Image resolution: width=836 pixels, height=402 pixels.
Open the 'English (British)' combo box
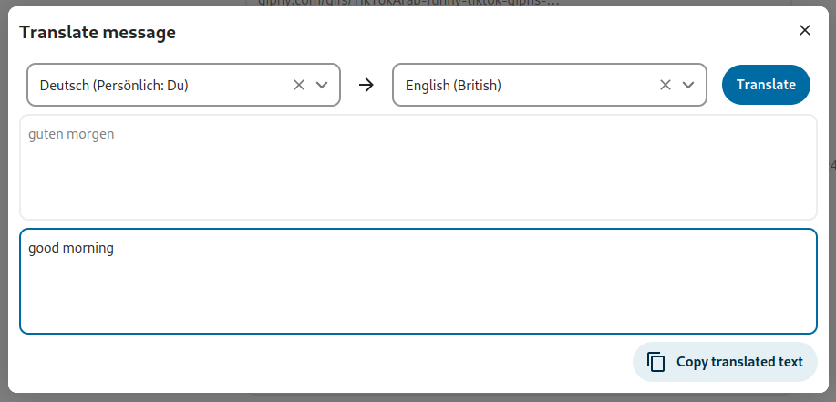click(x=549, y=85)
